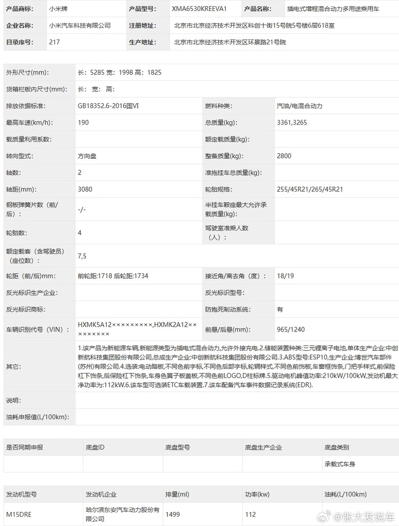Click top speed value 190
Screen dimensions: 399x526
click(x=83, y=122)
